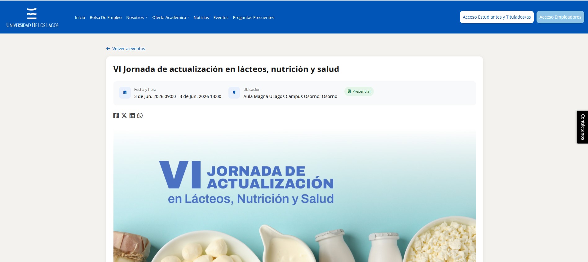Viewport: 588px width, 262px height.
Task: Share event through WhatsApp icon
Action: click(140, 116)
